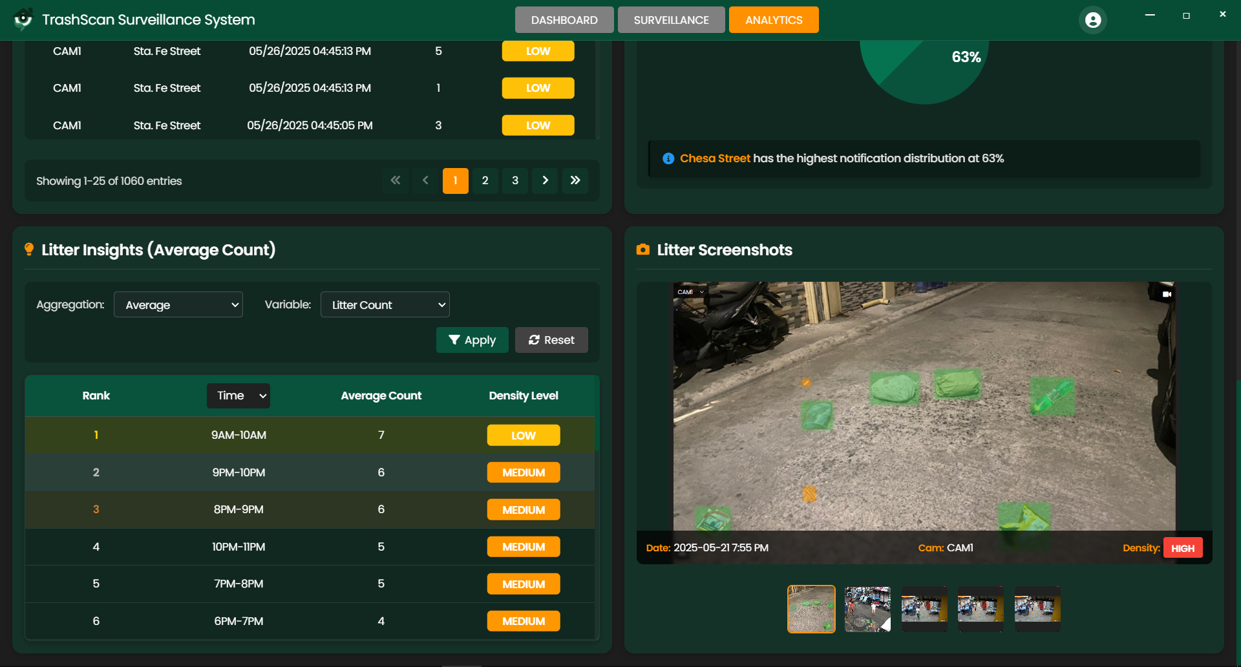Click the Litter Insights lightbulb icon
1241x667 pixels.
click(x=28, y=249)
